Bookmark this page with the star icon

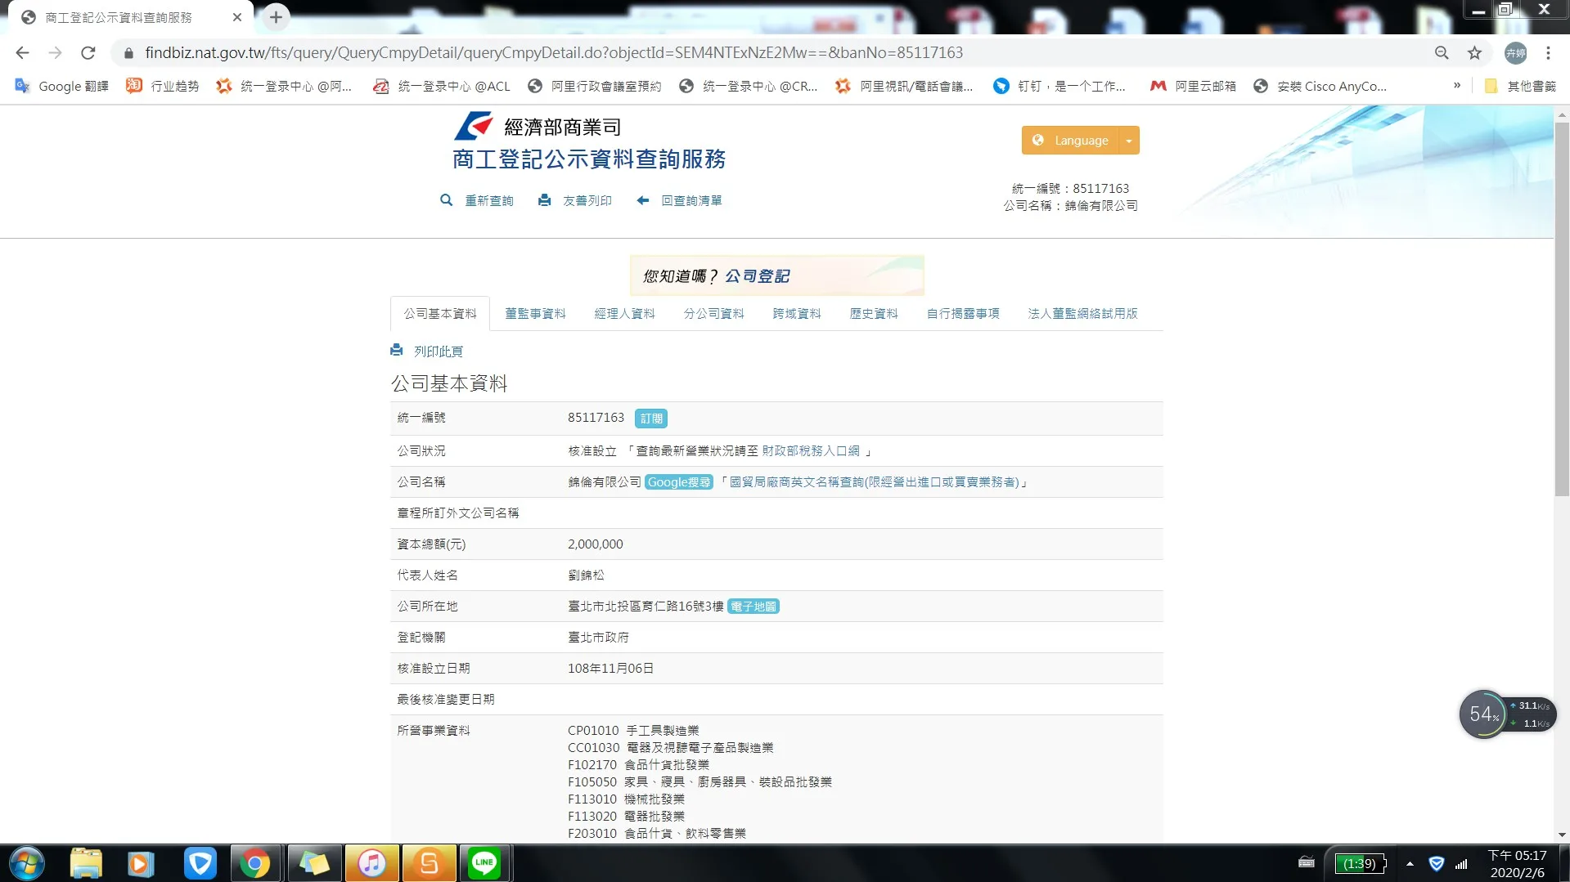click(1474, 53)
